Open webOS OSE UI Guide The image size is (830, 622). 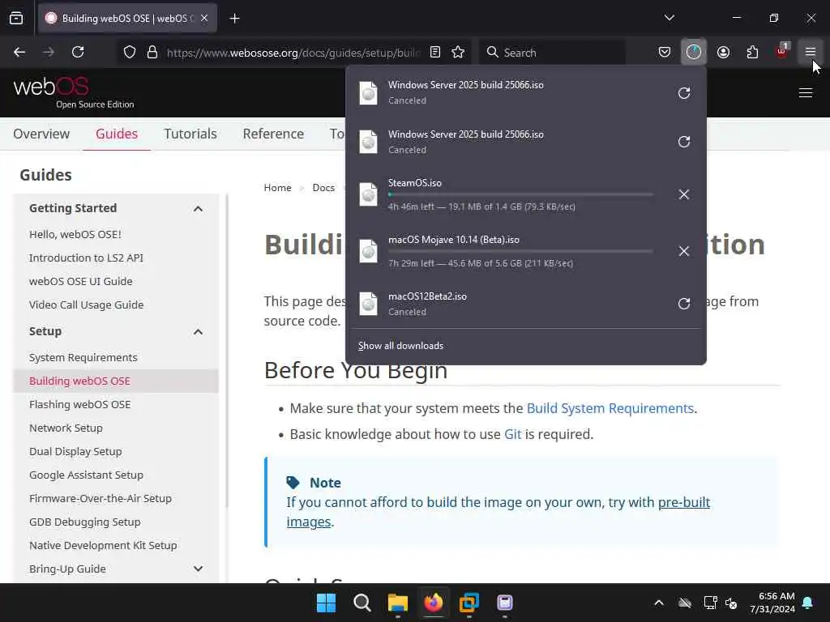click(80, 281)
